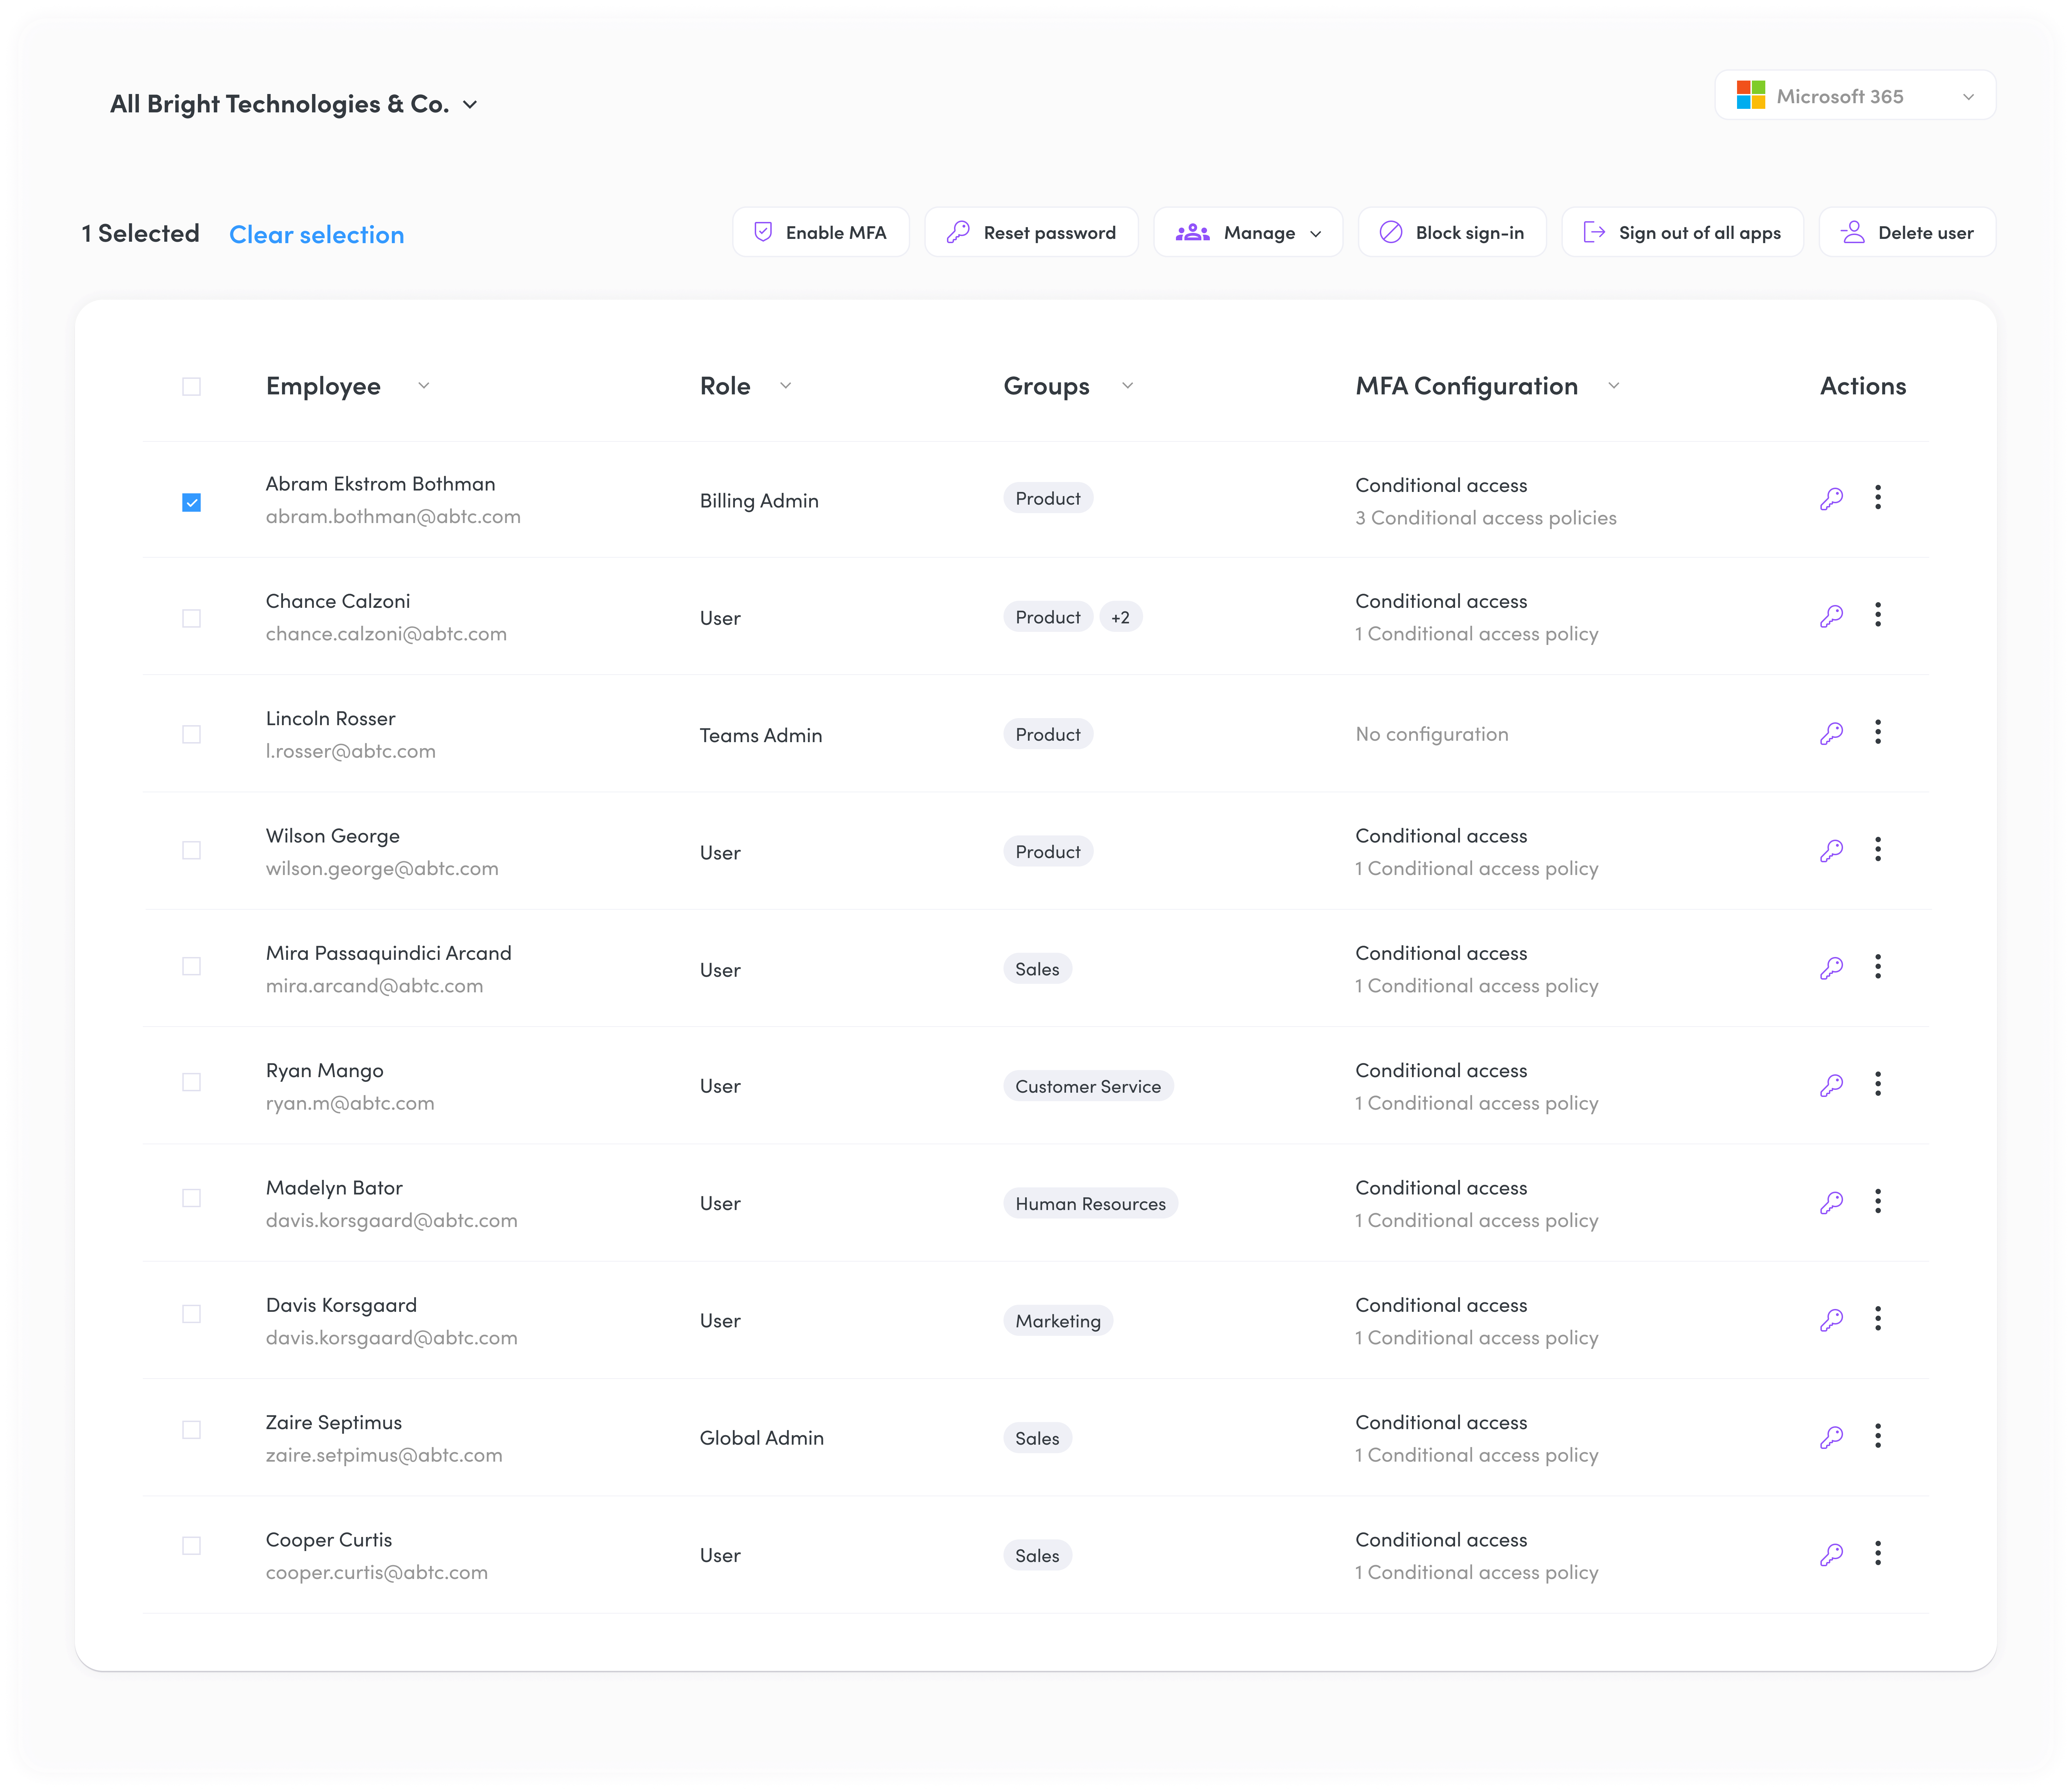This screenshot has height=1791, width=2072.
Task: Click the Employee column sort chevron
Action: 424,386
